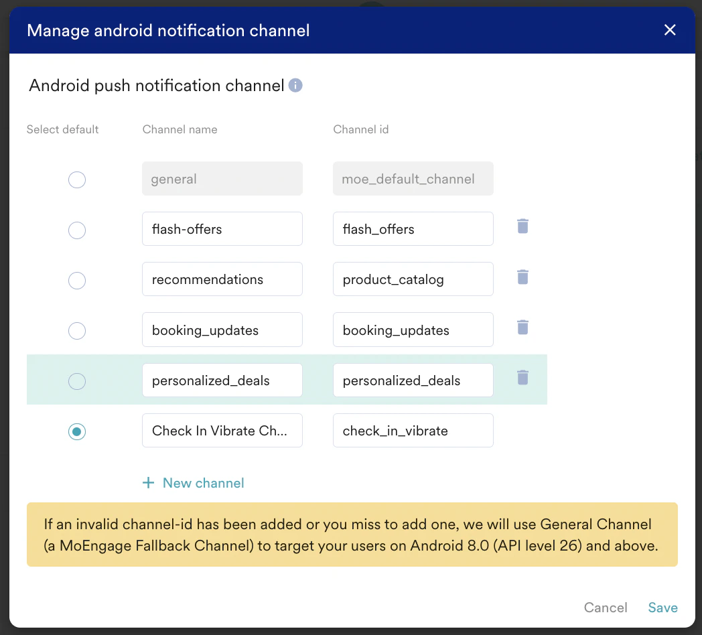The height and width of the screenshot is (635, 702).
Task: Click the plus icon to add channel
Action: 148,482
